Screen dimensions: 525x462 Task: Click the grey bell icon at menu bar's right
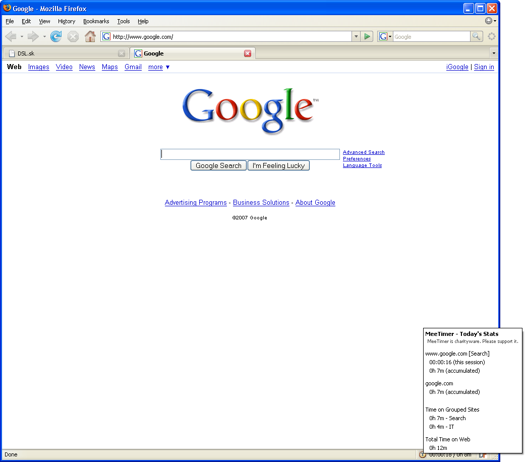(x=489, y=21)
